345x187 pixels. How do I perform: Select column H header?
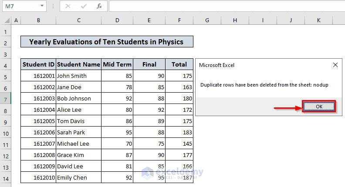click(235, 20)
